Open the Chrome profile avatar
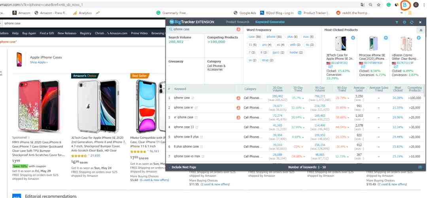The height and width of the screenshot is (198, 427). tap(416, 5)
